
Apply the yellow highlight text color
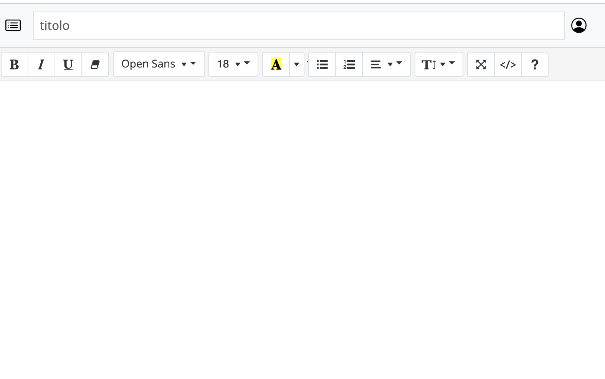click(276, 64)
